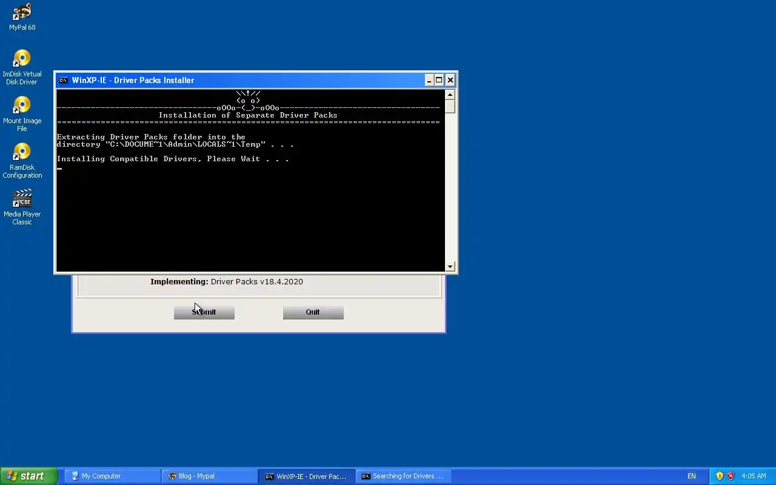776x485 pixels.
Task: Close the Driver Packs Installer window
Action: (x=450, y=80)
